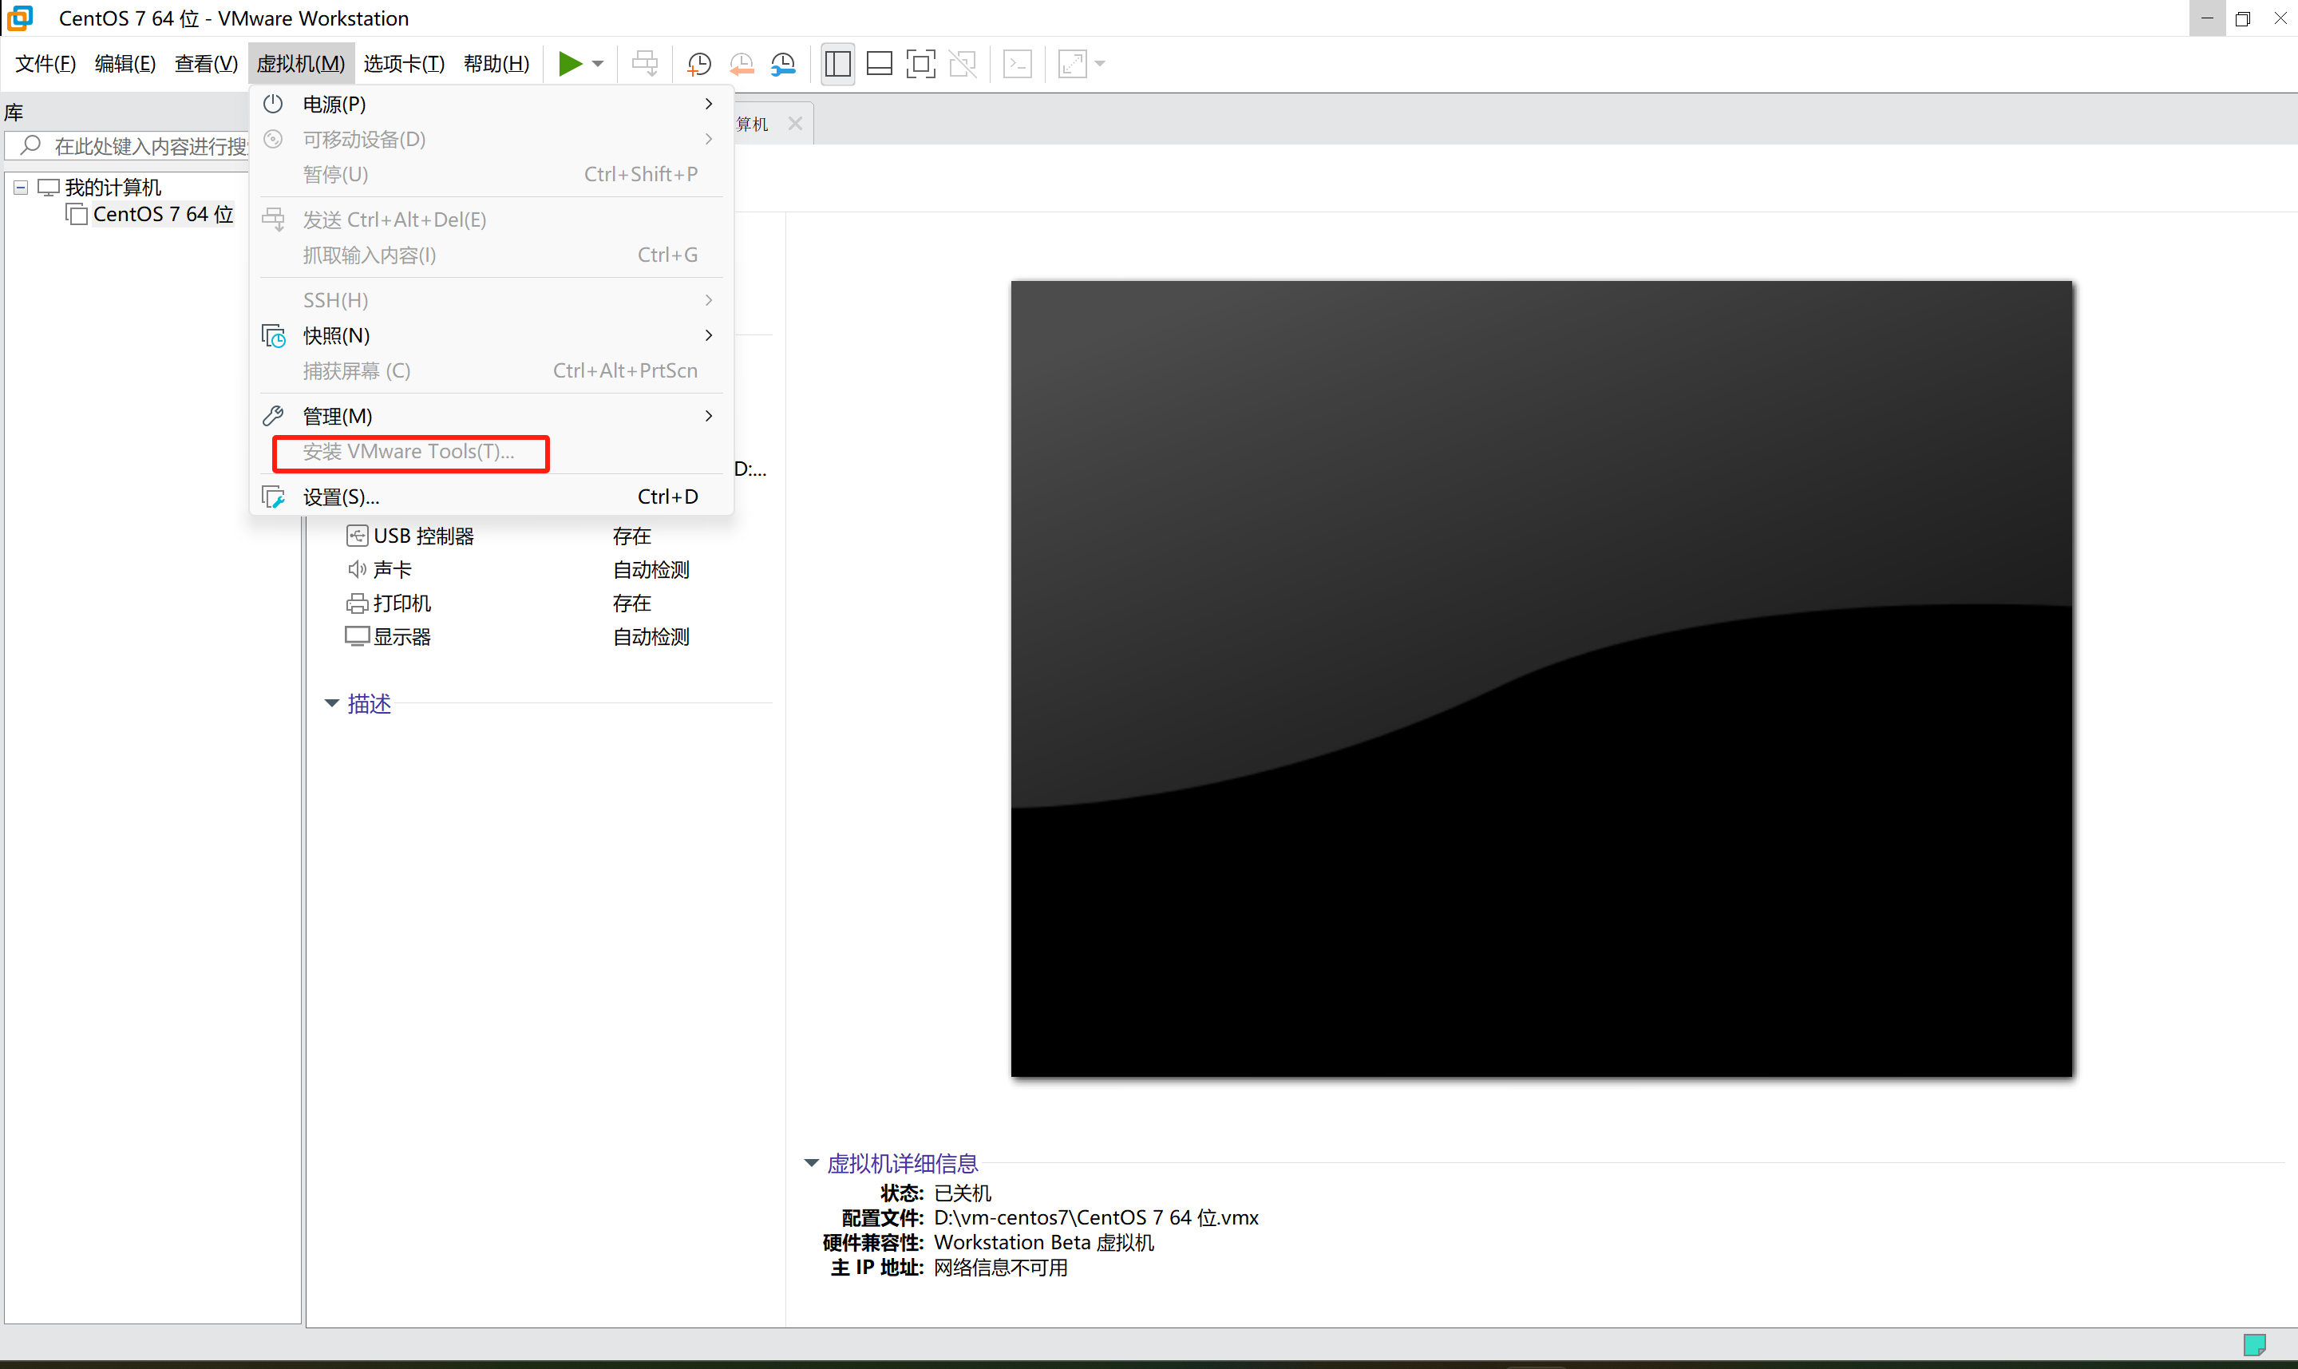Click the library search input field
This screenshot has height=1369, width=2298.
tap(148, 146)
